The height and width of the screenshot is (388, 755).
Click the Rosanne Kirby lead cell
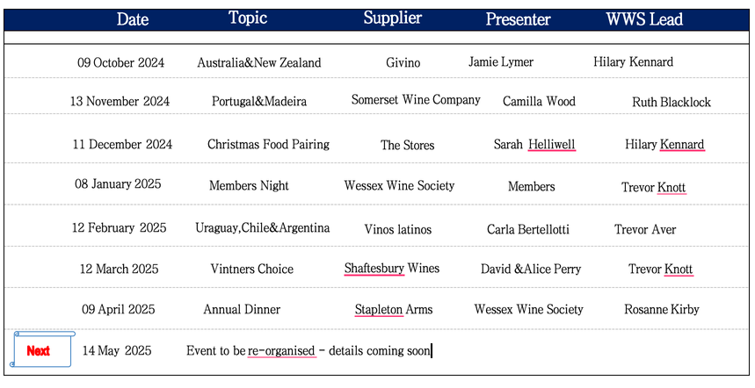click(x=662, y=309)
